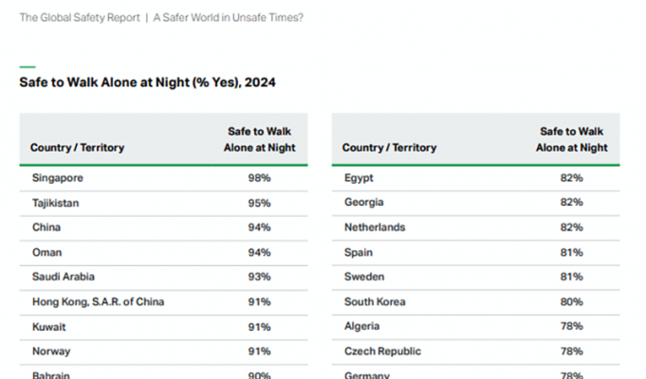Click the Tajikistan row label
Screen dimensions: 646x379
click(x=57, y=203)
